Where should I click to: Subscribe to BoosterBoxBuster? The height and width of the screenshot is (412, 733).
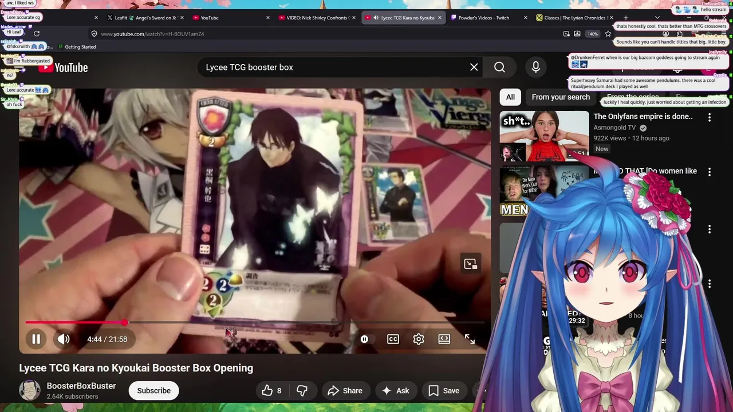click(153, 391)
